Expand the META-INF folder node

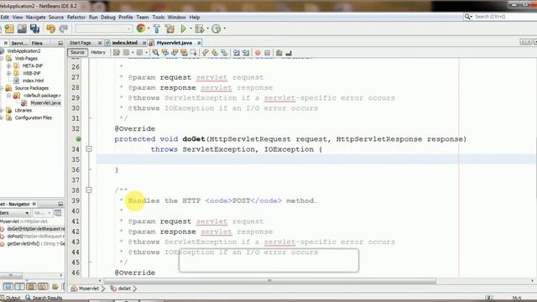pos(9,65)
